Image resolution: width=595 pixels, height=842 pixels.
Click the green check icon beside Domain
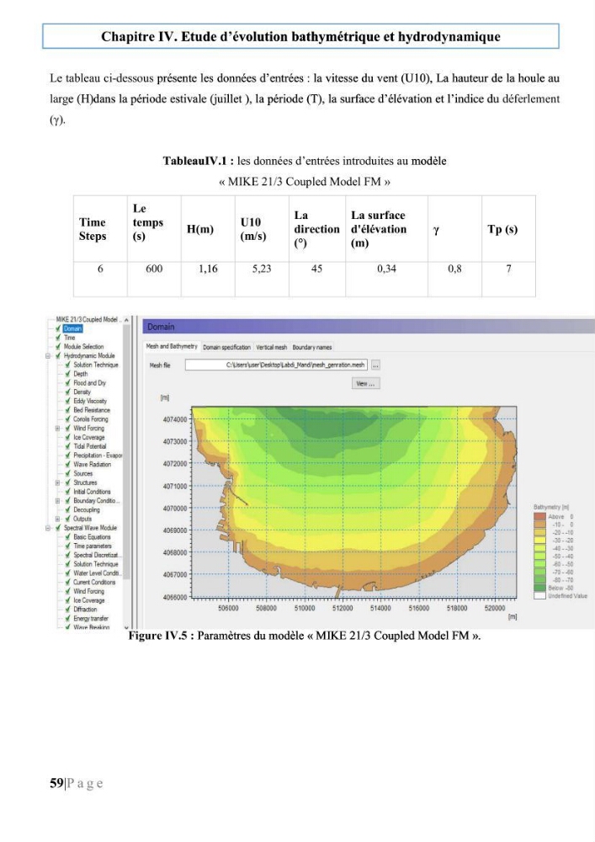coord(58,328)
